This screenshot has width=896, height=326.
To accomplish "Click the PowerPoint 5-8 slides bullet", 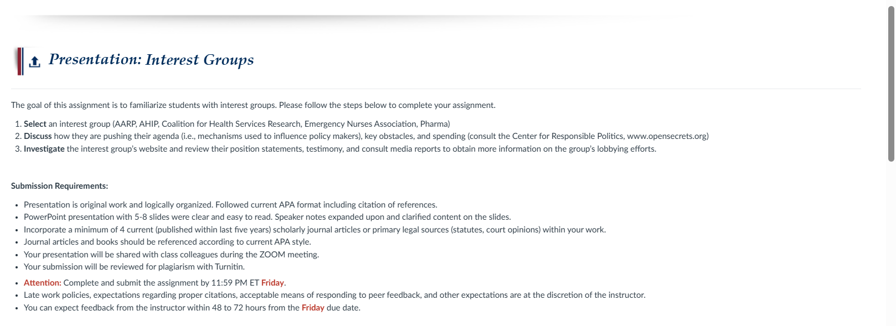I will (267, 217).
